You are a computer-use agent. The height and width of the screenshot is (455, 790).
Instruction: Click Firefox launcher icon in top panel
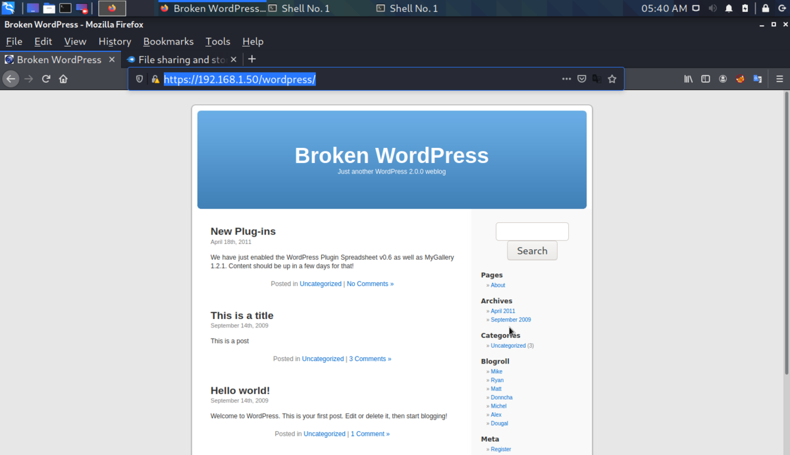tap(112, 9)
